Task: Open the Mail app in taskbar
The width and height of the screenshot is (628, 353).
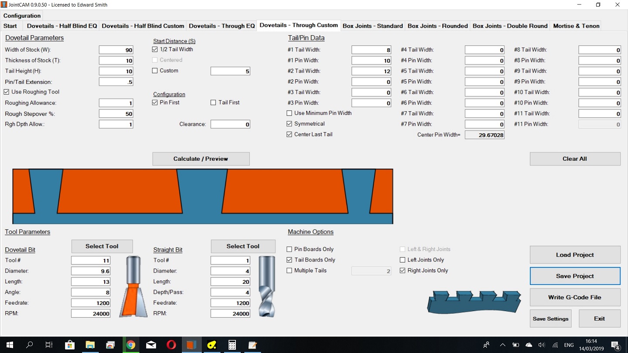Action: 151,345
